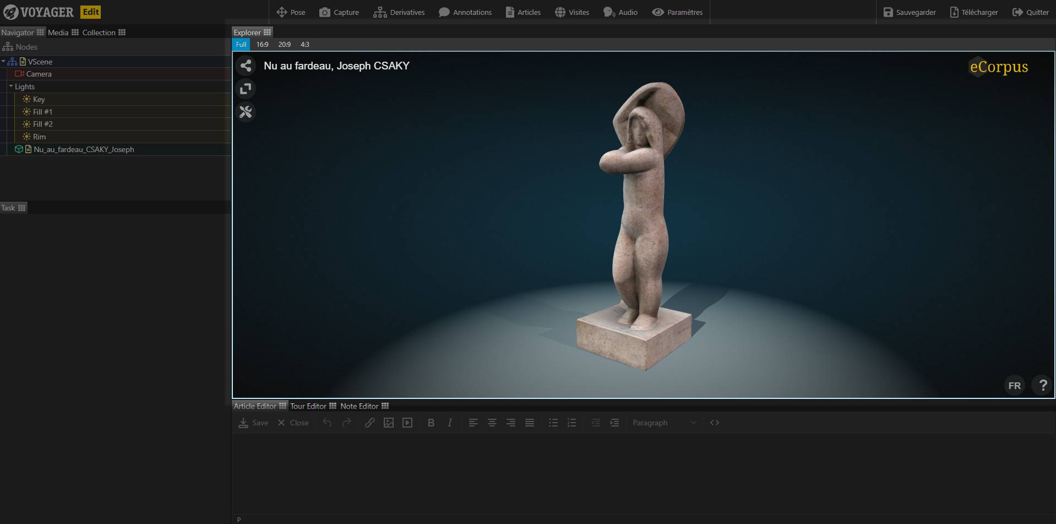Switch to the Collection tab
Screen dimensions: 1056x524
(x=104, y=33)
